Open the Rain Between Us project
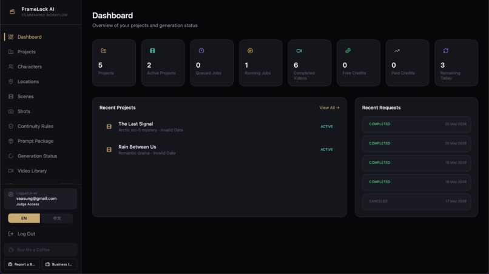This screenshot has width=489, height=274. point(220,149)
